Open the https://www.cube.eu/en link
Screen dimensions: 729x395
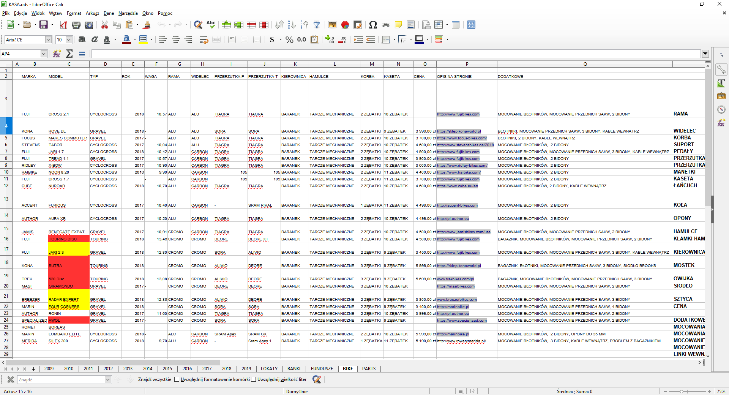click(457, 186)
